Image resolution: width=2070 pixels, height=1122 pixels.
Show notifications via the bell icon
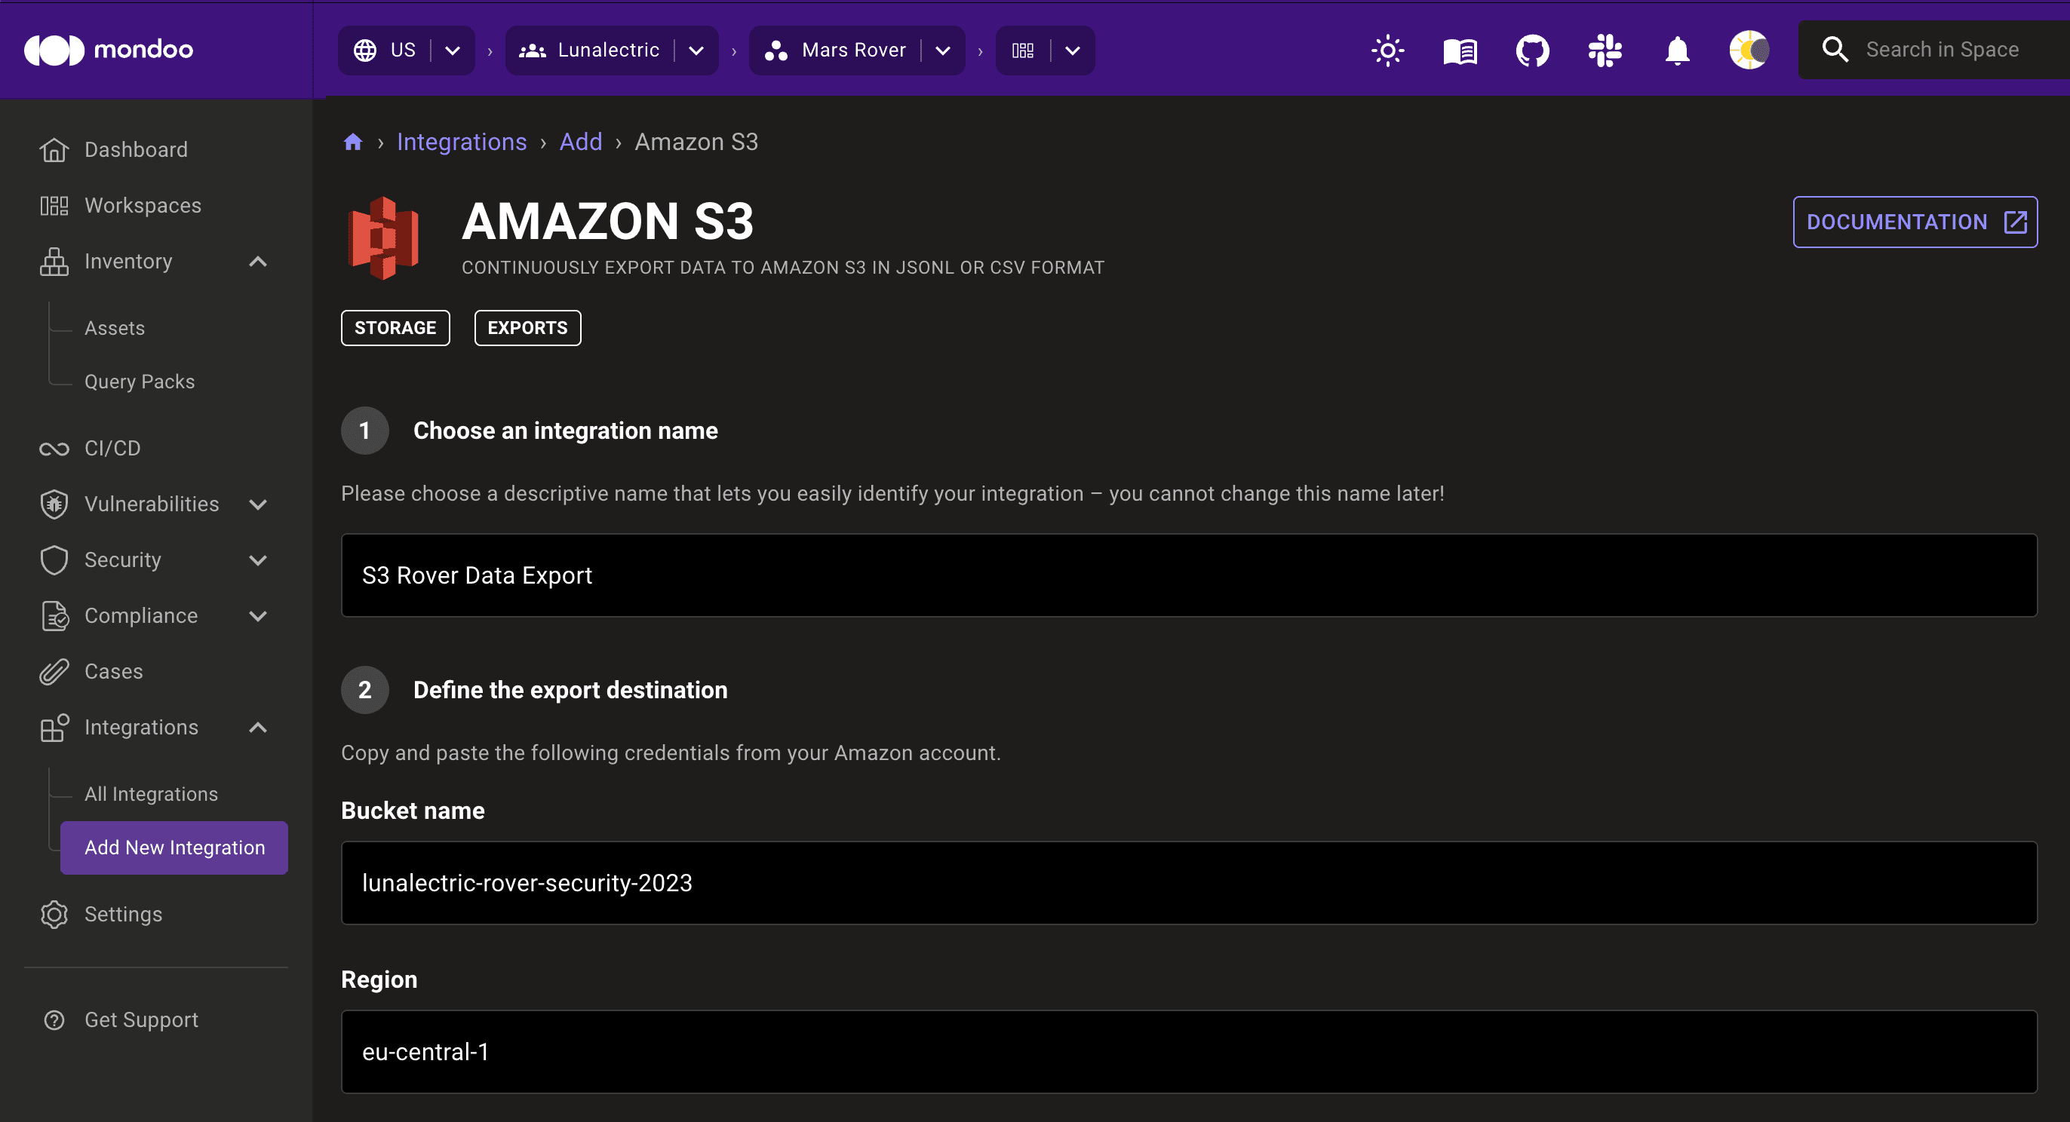[1677, 50]
